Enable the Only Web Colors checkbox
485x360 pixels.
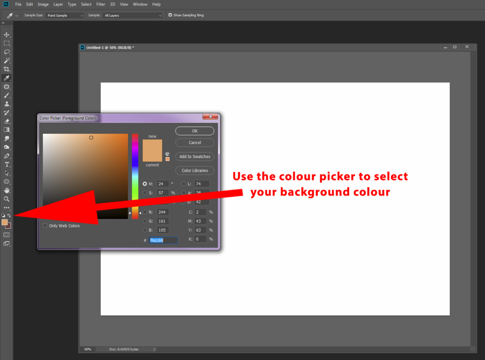pyautogui.click(x=45, y=225)
